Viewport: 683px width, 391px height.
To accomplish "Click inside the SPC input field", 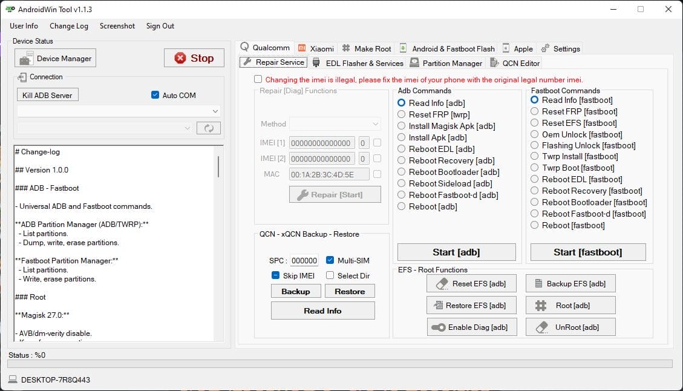I will pos(304,260).
